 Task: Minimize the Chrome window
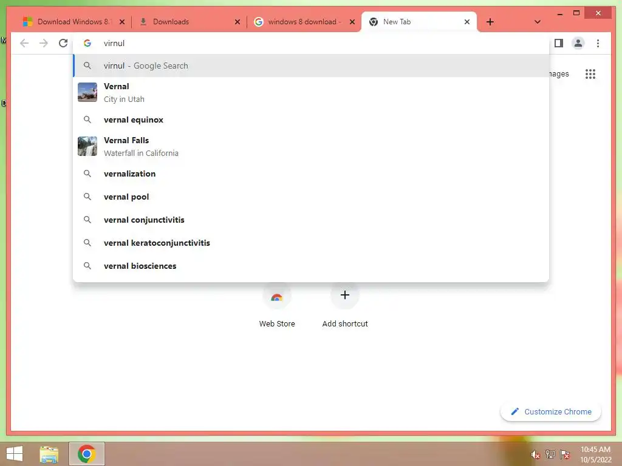(x=559, y=13)
